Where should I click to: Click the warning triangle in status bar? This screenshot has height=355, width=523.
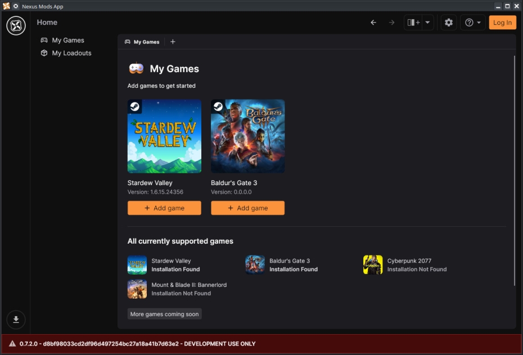[x=12, y=344]
